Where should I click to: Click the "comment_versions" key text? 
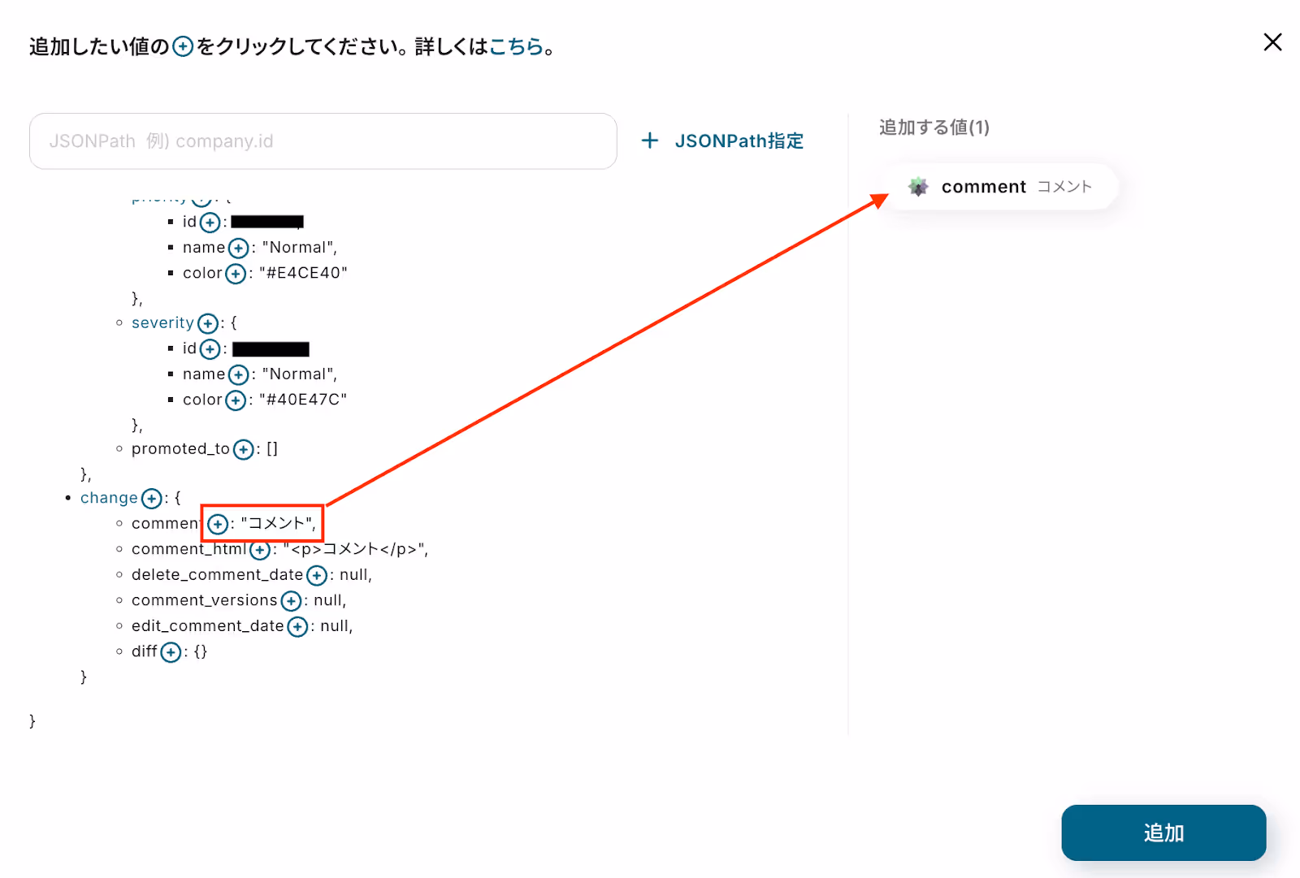(x=205, y=600)
